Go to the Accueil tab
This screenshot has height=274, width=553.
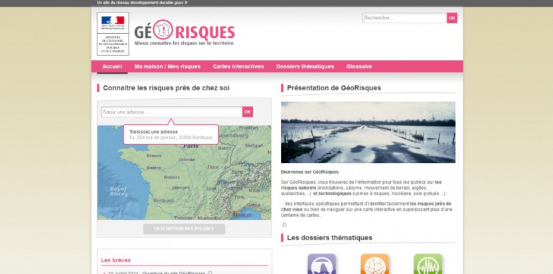point(112,66)
